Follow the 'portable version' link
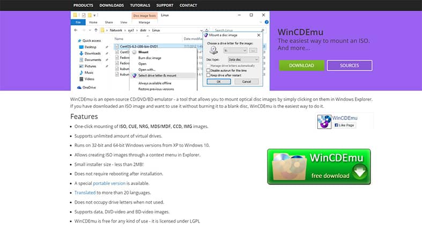This screenshot has height=228, width=422. point(109,183)
